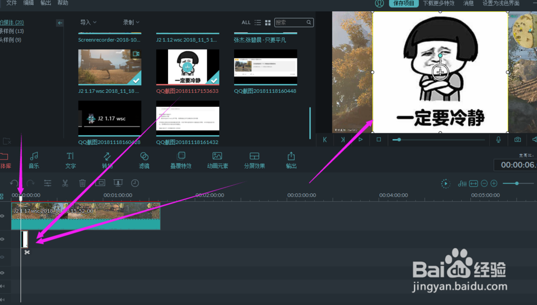Step to previous frame in preview
The image size is (537, 305).
point(325,139)
